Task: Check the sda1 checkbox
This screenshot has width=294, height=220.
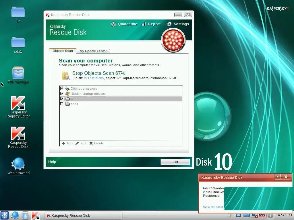Action: [62, 104]
